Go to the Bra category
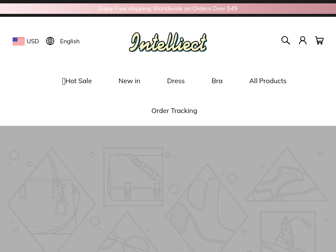This screenshot has width=336, height=252. 217,81
